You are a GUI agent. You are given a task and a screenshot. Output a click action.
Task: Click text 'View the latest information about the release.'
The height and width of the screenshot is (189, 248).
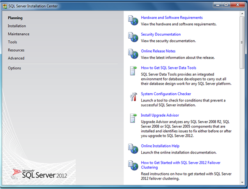coord(178,58)
